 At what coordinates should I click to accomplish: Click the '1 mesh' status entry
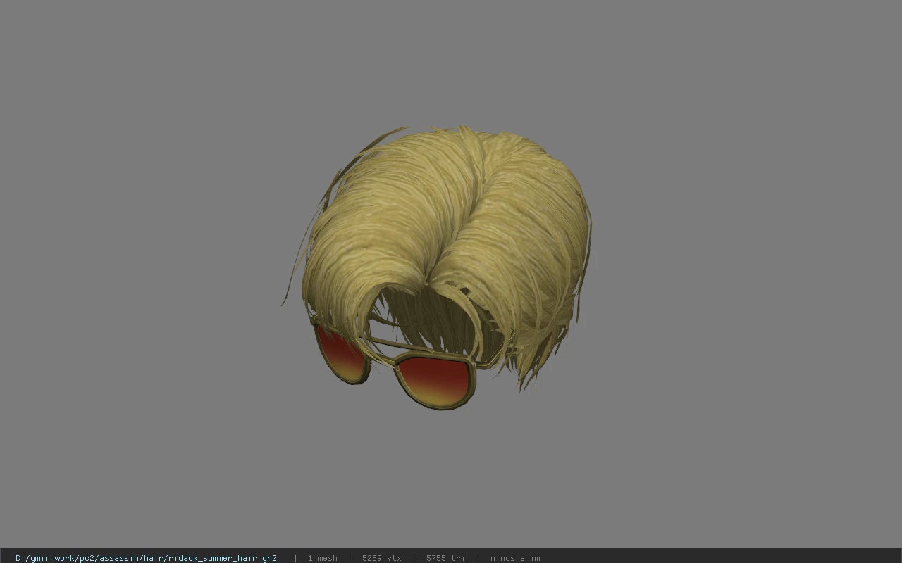tap(322, 558)
